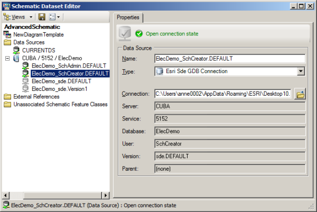Click ElecDemo_sde.DEFAULT greyed database icon
Viewport: 317px width, 212px height.
tap(25, 81)
